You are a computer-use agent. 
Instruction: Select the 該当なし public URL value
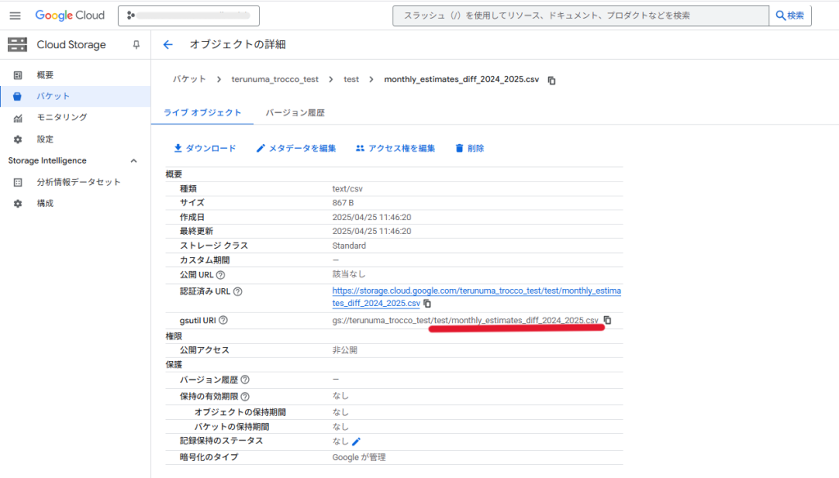tap(349, 273)
